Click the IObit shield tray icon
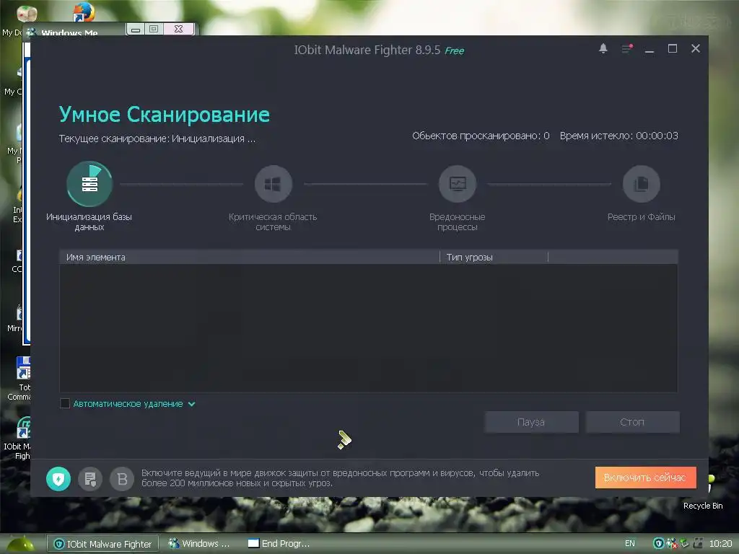The width and height of the screenshot is (739, 554). pyautogui.click(x=658, y=544)
